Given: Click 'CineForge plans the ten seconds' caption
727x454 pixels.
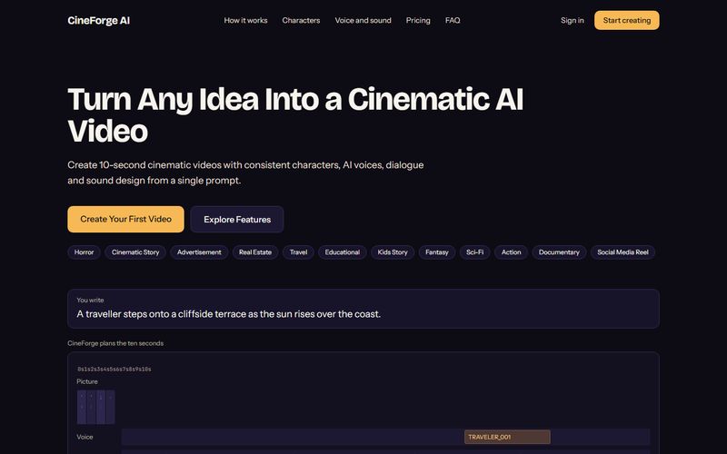Looking at the screenshot, I should [115, 343].
